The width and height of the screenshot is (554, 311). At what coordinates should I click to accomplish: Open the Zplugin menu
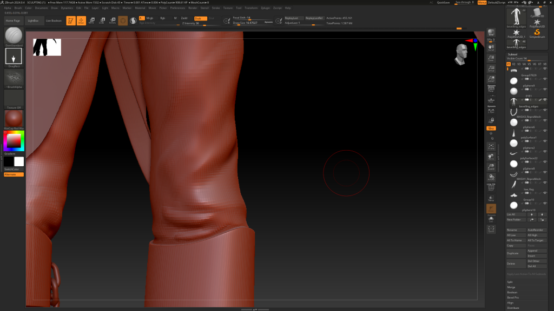(x=266, y=8)
